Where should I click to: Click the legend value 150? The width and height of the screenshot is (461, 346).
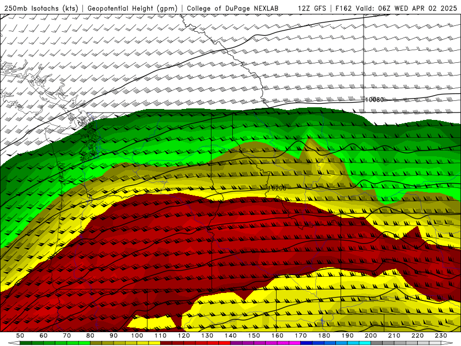point(254,336)
